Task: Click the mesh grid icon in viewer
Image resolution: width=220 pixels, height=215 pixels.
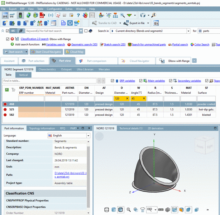Action: click(x=167, y=210)
